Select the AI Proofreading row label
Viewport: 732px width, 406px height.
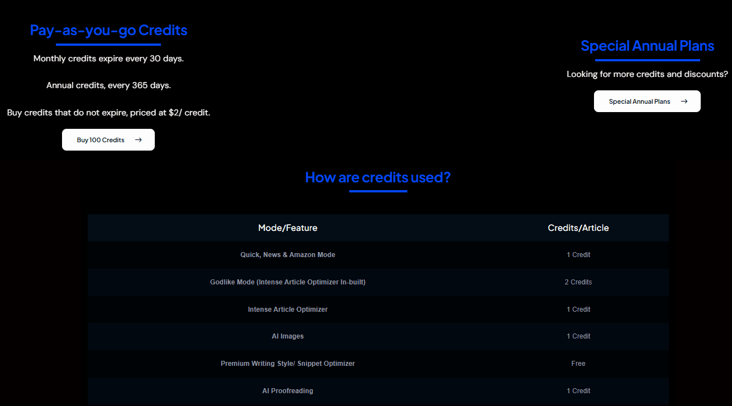(x=288, y=391)
